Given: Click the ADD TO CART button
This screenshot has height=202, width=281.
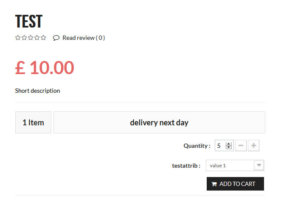Looking at the screenshot, I should click(235, 184).
